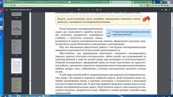The width and height of the screenshot is (173, 97).
Task: Open the Chrome profile avatar
Action: 168,5
